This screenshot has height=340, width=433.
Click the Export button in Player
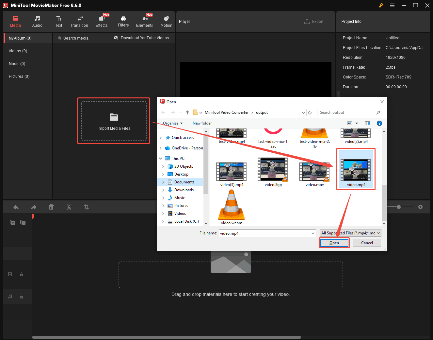(x=314, y=22)
